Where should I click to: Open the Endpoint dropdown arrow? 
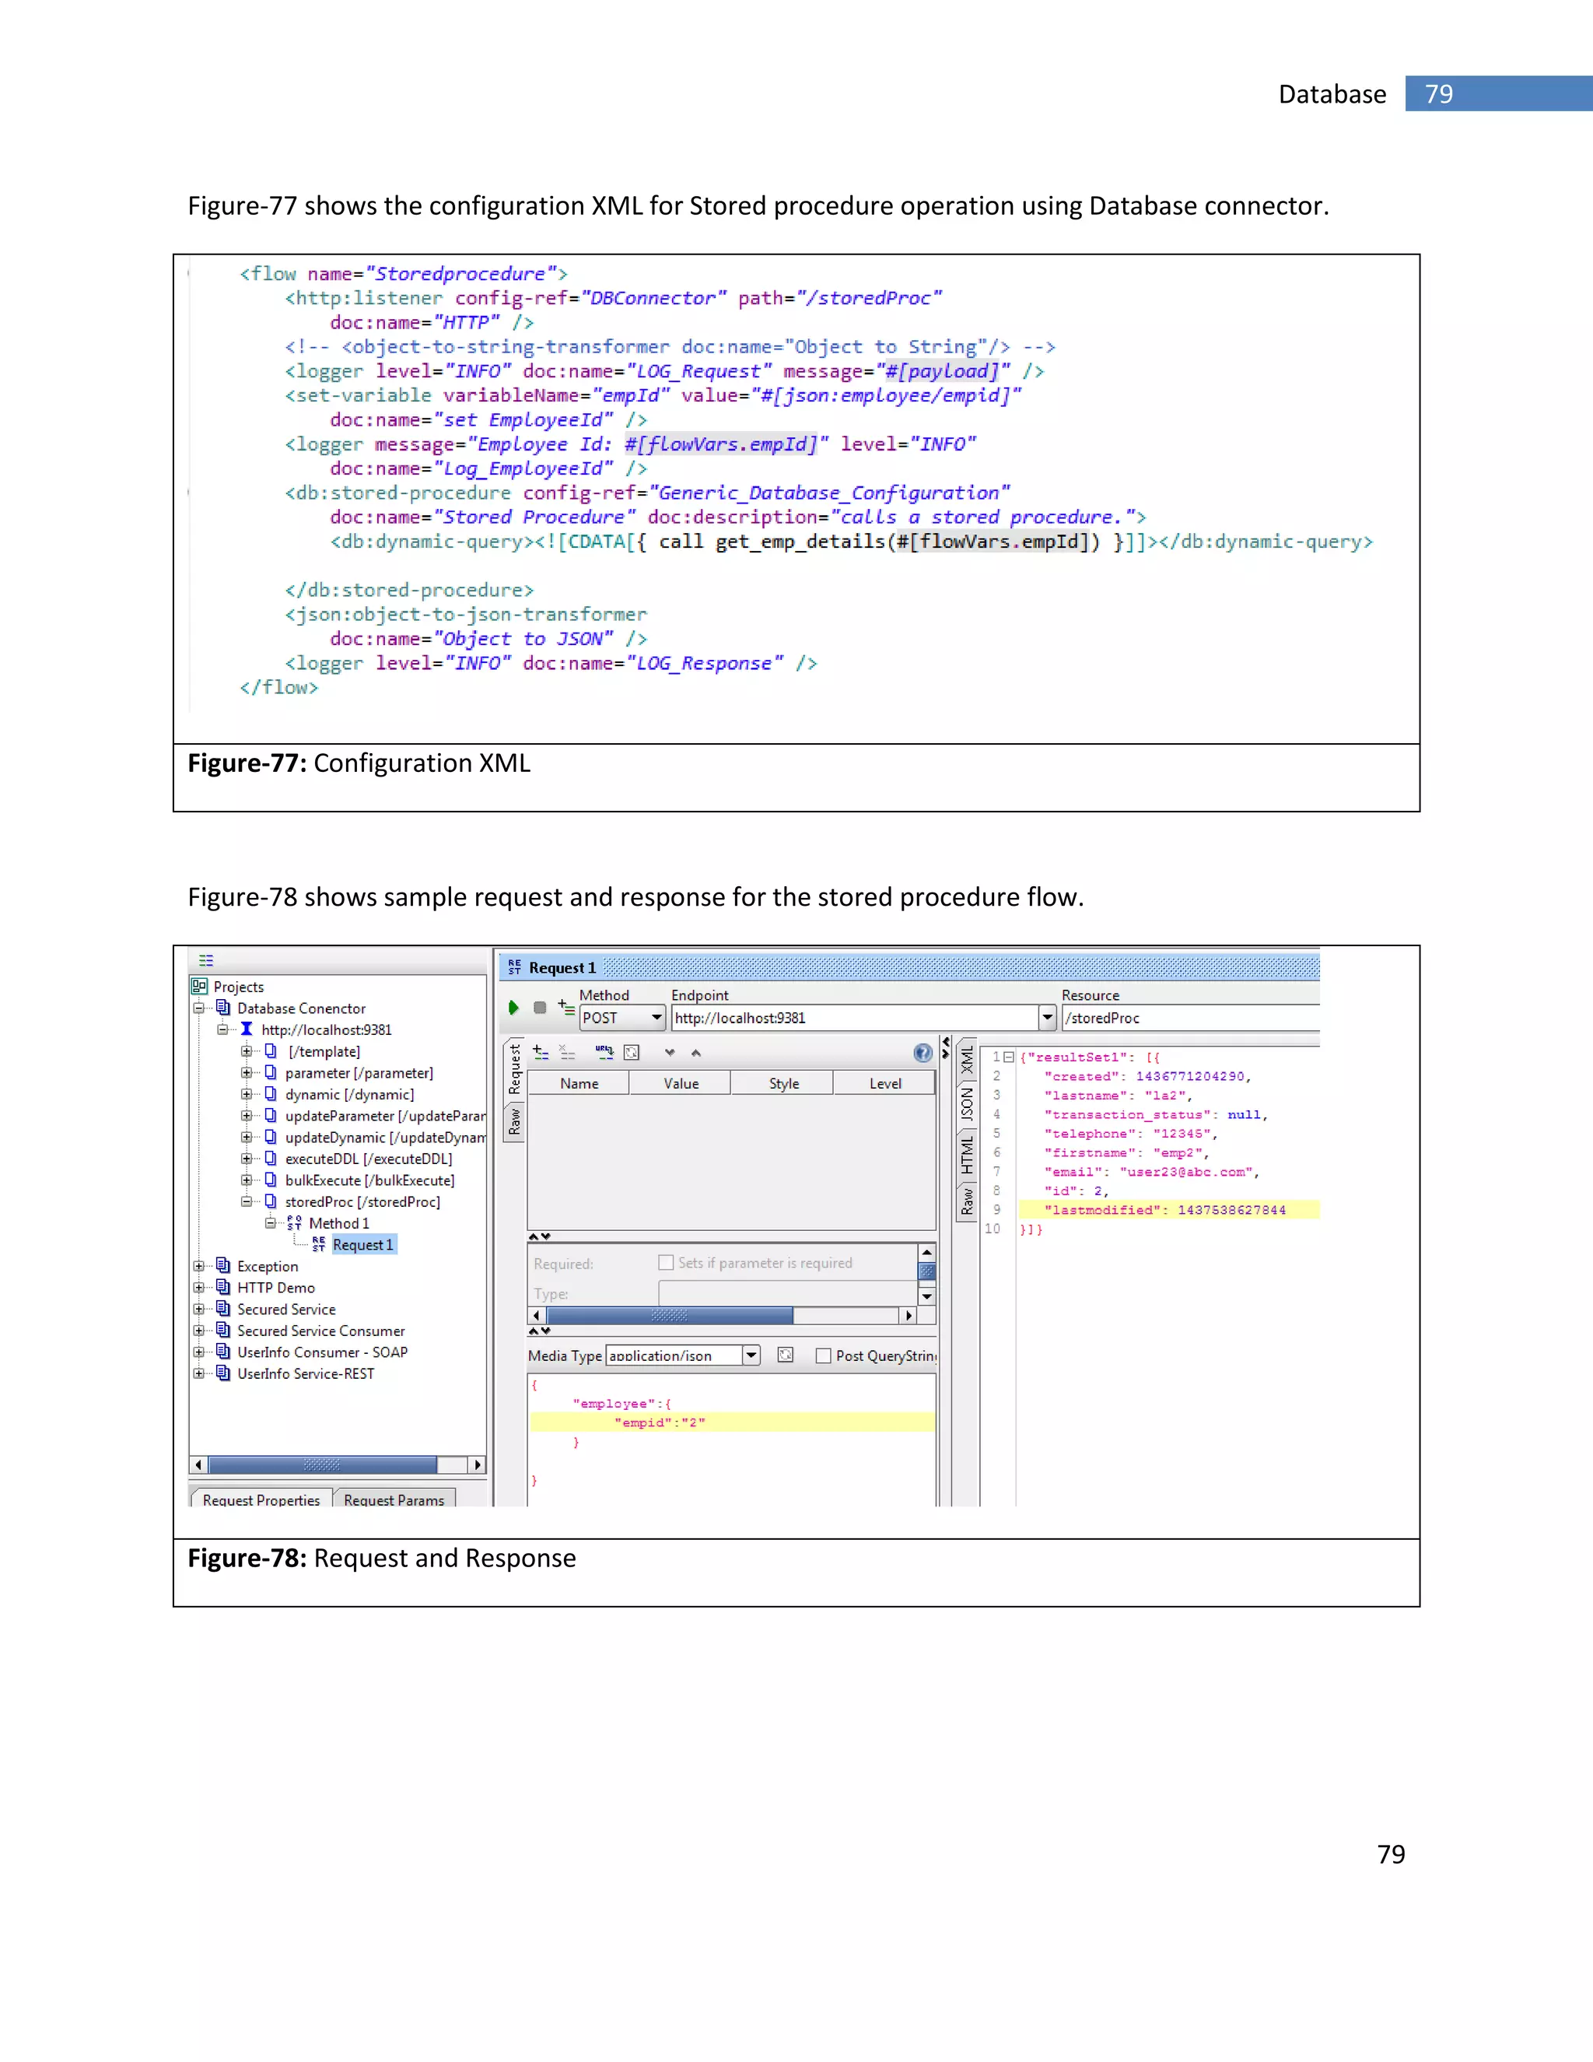pos(1047,1018)
